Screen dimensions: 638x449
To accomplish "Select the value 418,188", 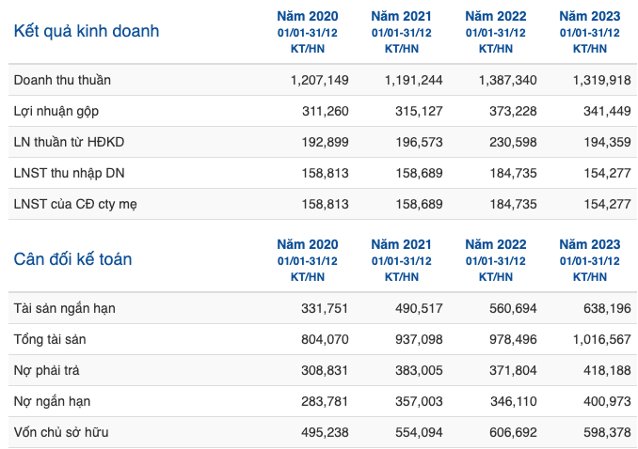I will tap(608, 371).
